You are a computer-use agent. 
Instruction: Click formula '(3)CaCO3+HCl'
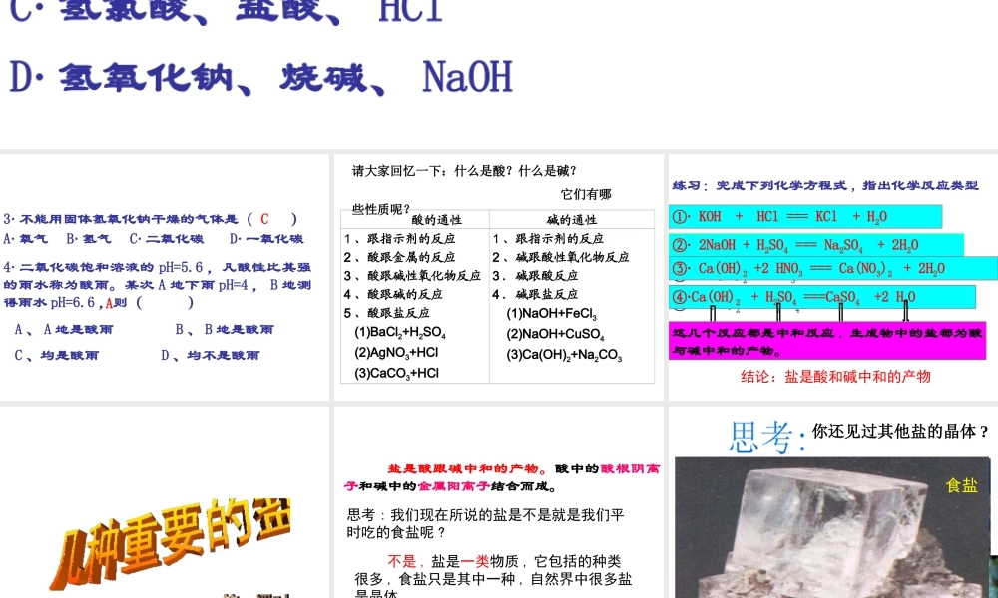pyautogui.click(x=396, y=373)
